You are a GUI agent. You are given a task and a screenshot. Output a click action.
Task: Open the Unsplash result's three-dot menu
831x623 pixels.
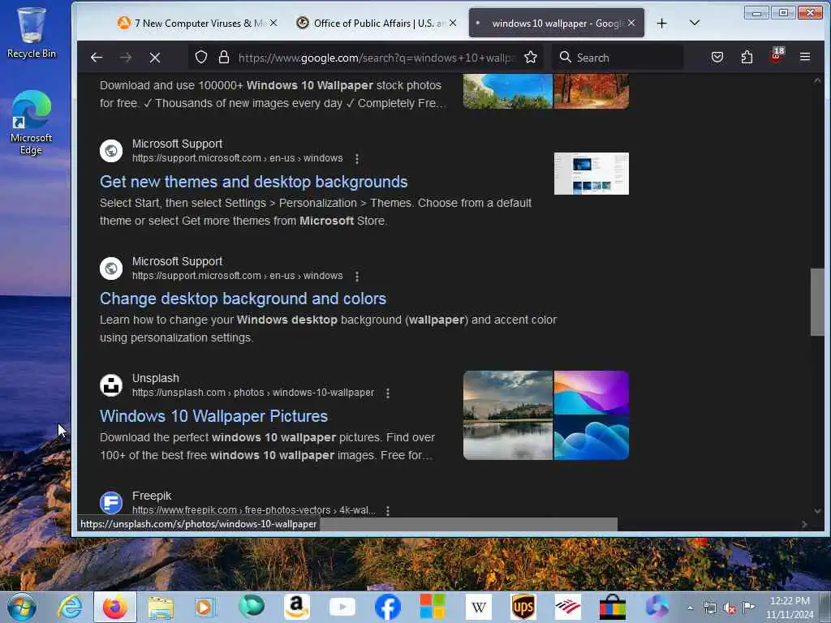point(388,393)
